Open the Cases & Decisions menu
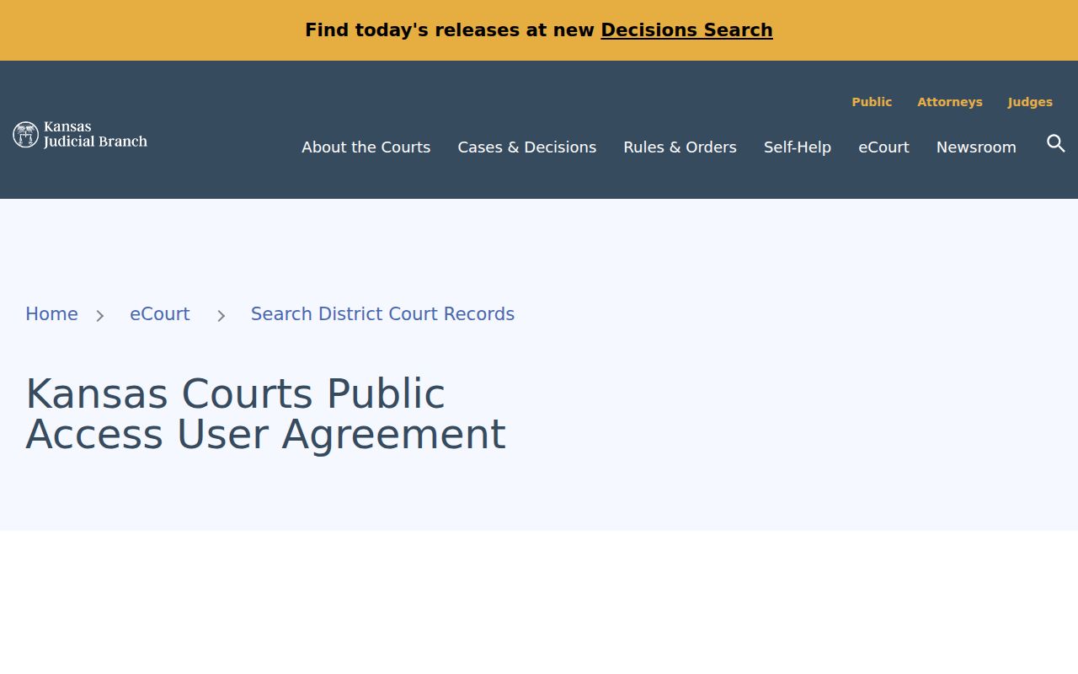 527,147
